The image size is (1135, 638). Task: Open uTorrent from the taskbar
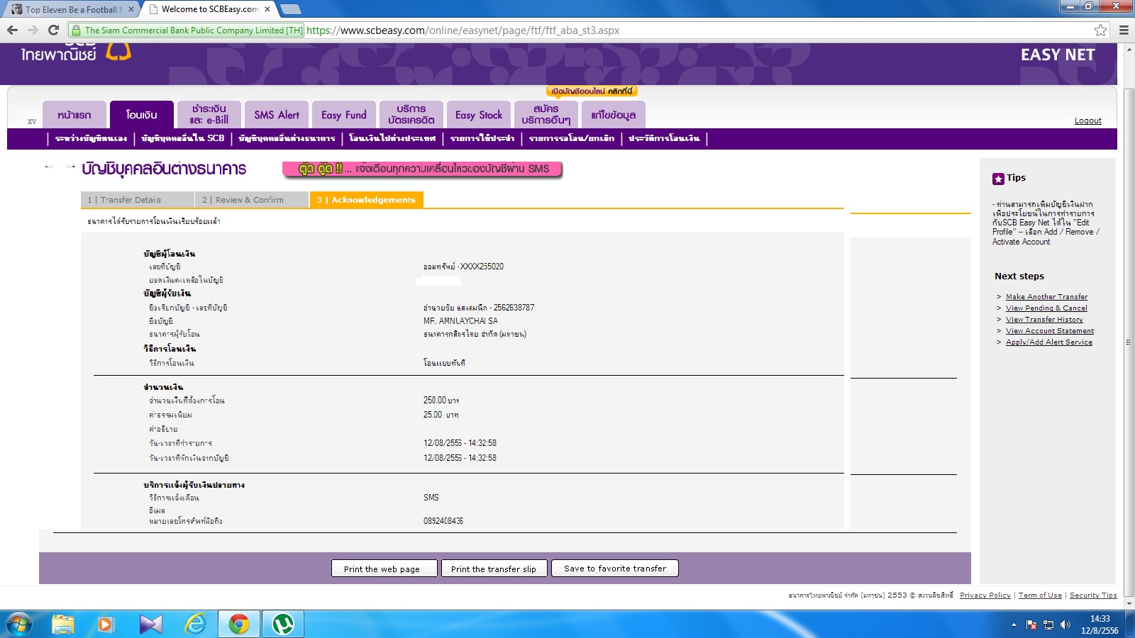[x=283, y=625]
